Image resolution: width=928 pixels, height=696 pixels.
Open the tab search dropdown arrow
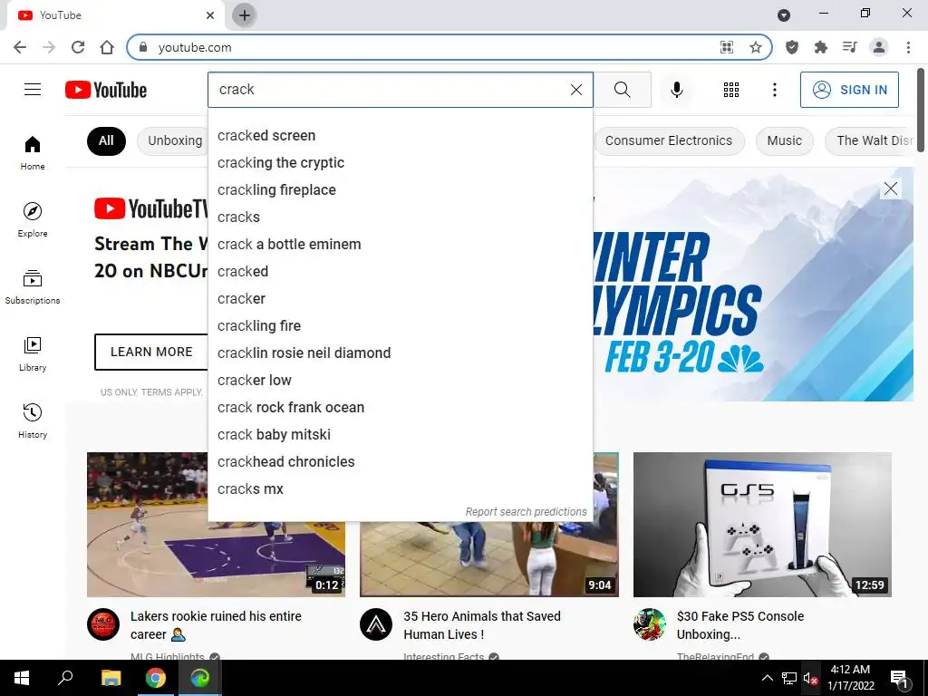click(784, 15)
